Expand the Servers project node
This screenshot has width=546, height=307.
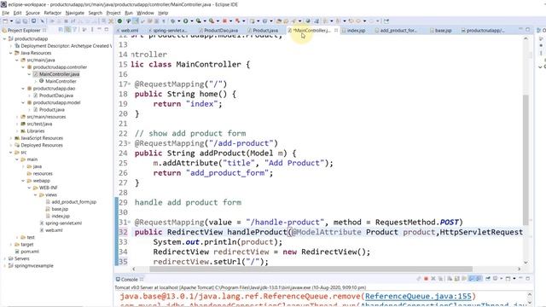[x=4, y=258]
